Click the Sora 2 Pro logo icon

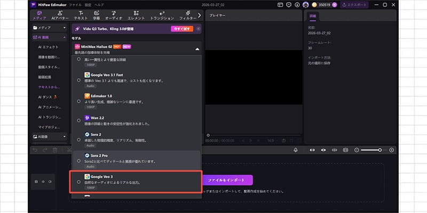[x=87, y=155]
